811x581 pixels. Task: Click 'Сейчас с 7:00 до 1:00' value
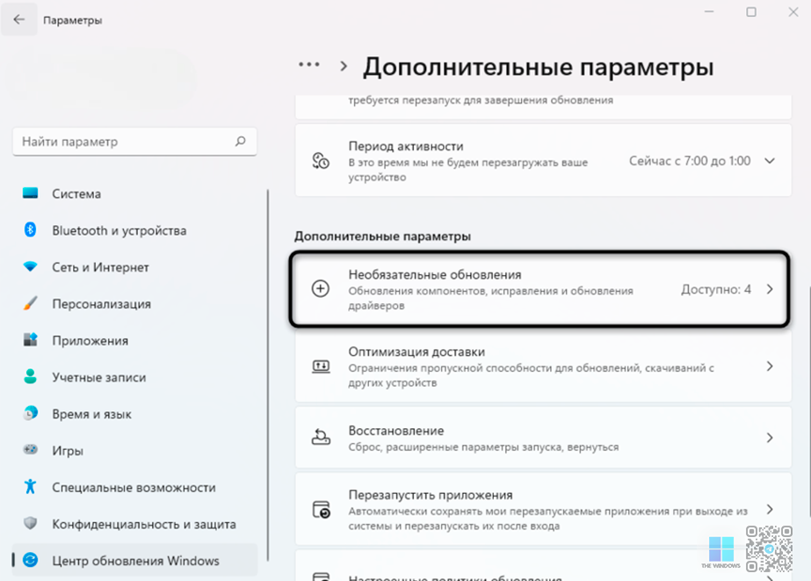point(690,161)
